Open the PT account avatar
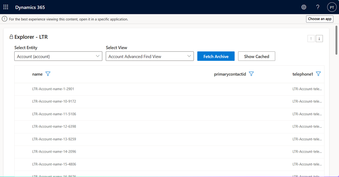Viewport: 339px width, 177px height. [332, 7]
